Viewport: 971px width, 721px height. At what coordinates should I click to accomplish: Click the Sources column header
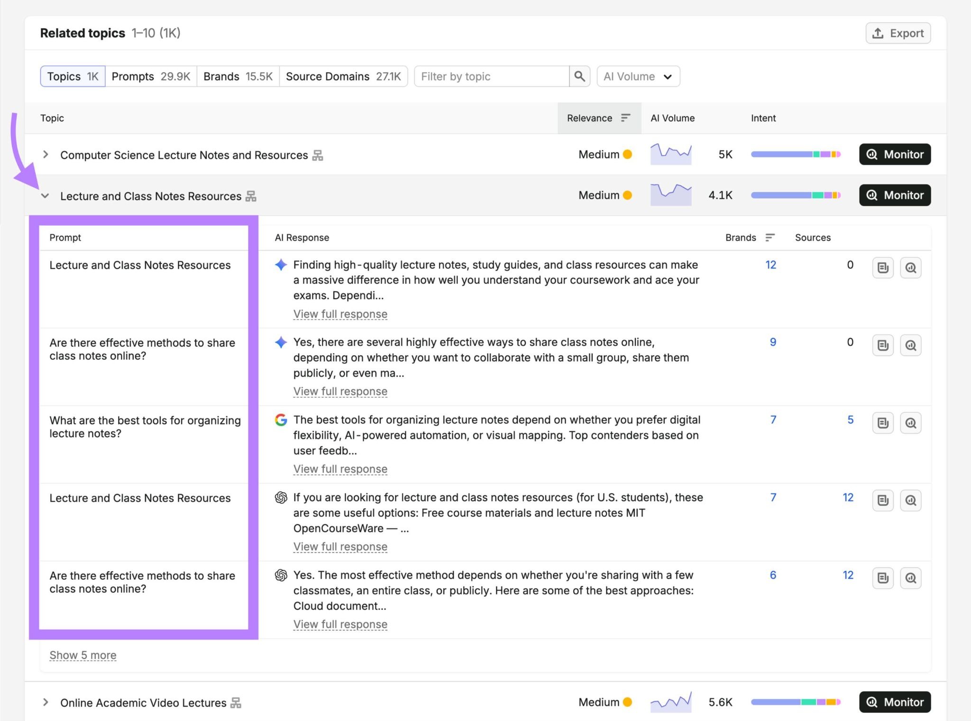pos(813,237)
